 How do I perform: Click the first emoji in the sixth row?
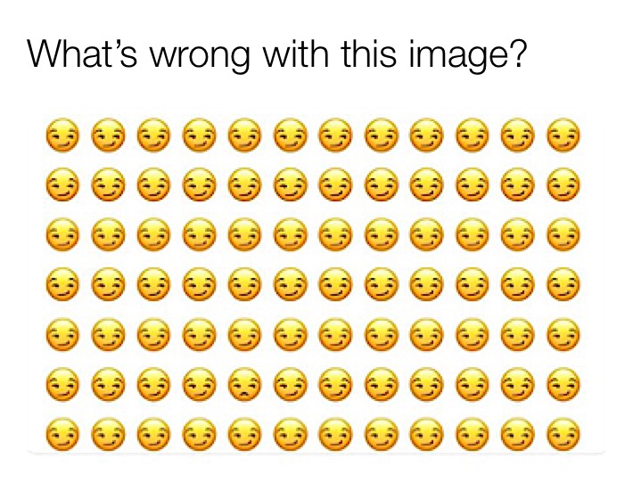point(62,384)
